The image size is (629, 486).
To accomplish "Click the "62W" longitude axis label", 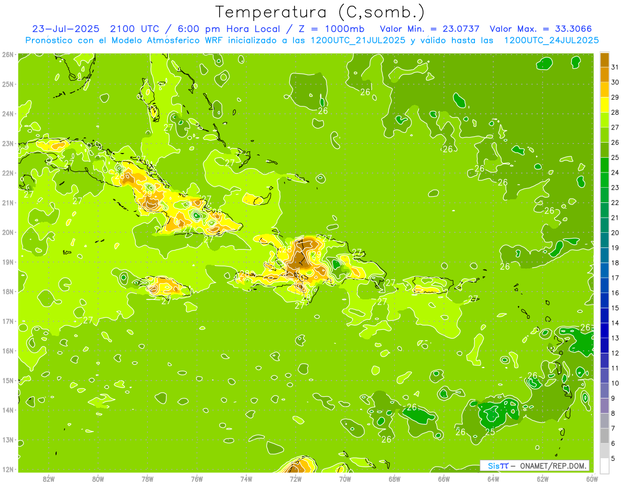I will 543,479.
